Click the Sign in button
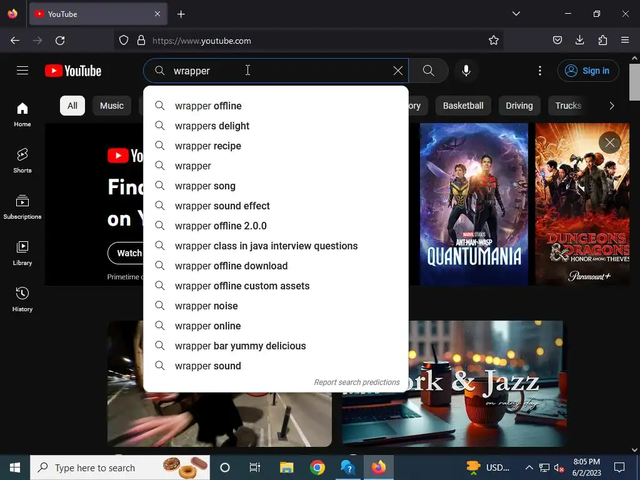640x480 pixels. click(x=588, y=71)
